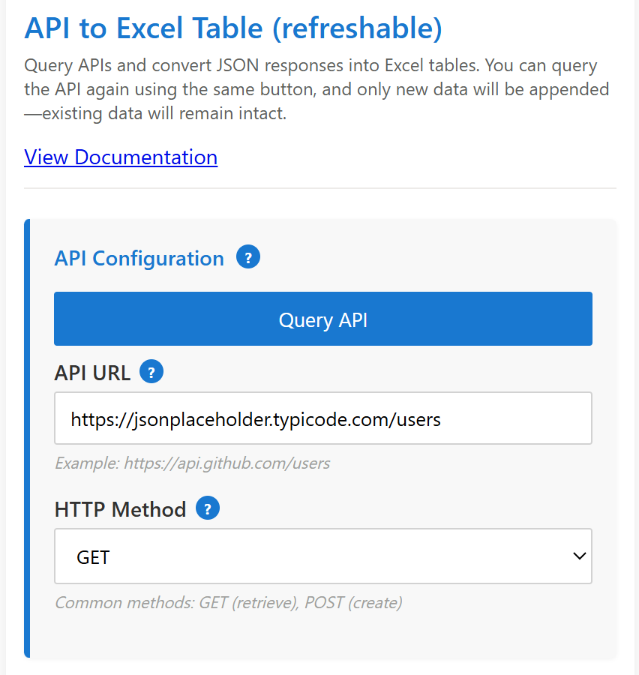Click the description paragraph about JSON responses
This screenshot has height=675, width=639.
[316, 89]
